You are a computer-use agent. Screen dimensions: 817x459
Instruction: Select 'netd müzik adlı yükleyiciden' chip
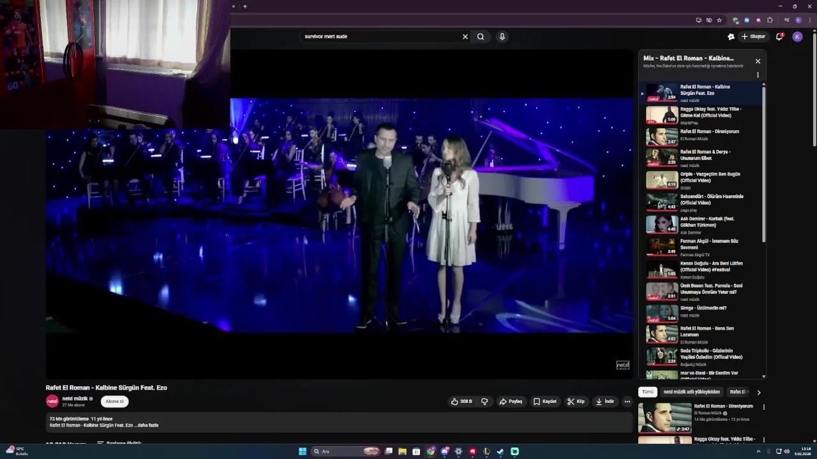[x=691, y=392]
